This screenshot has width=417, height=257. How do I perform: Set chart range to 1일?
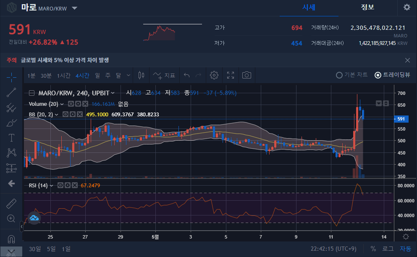(x=66, y=249)
